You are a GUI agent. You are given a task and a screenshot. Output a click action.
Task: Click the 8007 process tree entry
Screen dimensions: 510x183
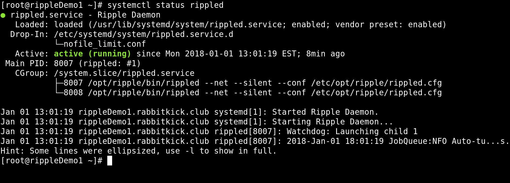[x=253, y=83]
